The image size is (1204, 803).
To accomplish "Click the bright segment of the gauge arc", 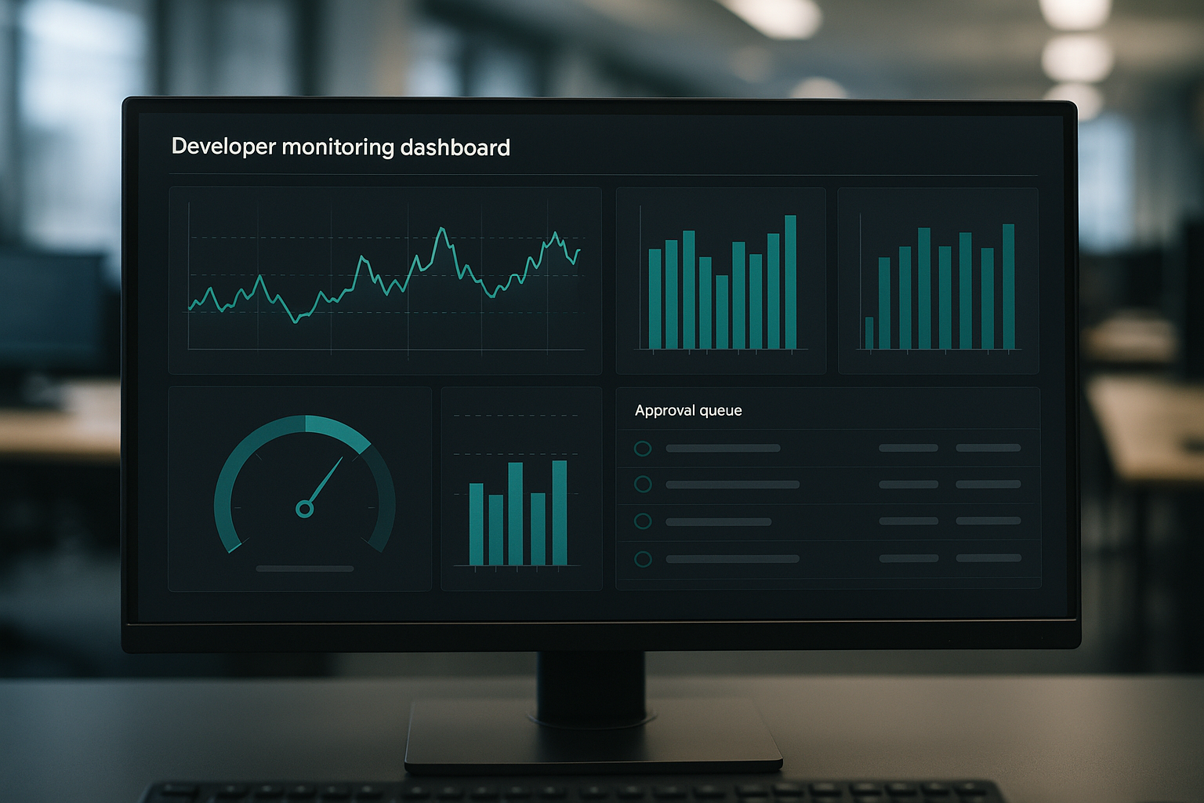I will (338, 431).
